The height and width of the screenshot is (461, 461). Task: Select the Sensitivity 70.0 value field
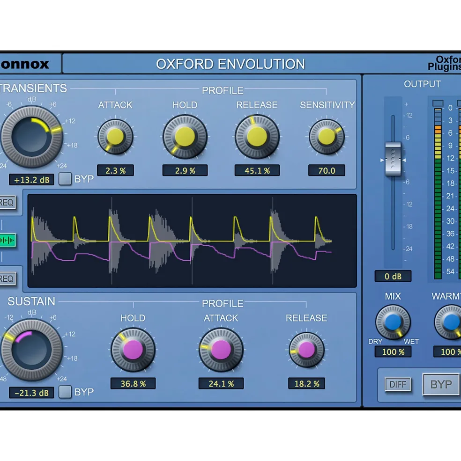click(327, 170)
